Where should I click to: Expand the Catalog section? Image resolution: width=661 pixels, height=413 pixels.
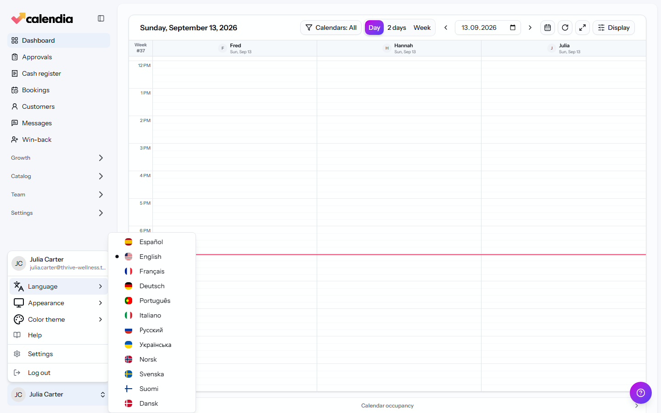pos(59,176)
